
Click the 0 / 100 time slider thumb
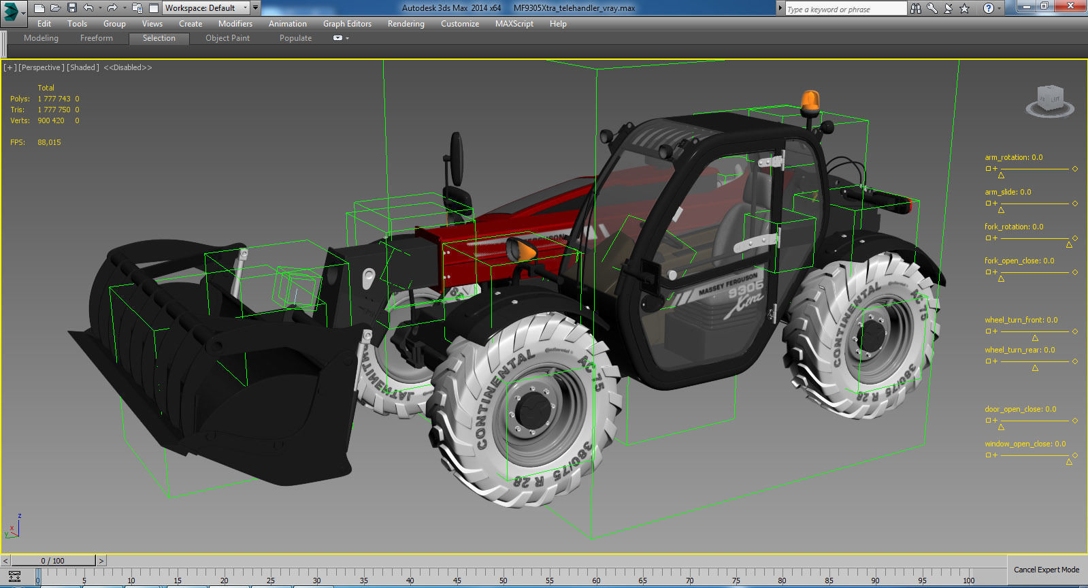(53, 561)
